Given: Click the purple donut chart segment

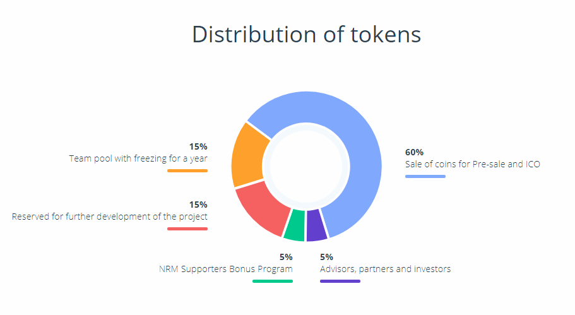Looking at the screenshot, I should click(x=316, y=226).
